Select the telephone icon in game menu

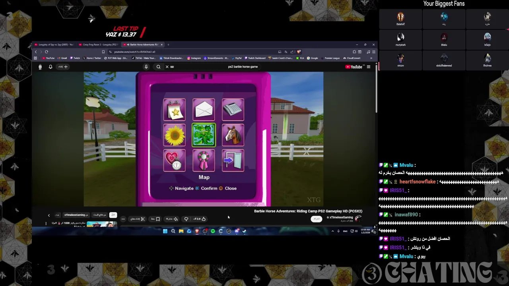pyautogui.click(x=233, y=109)
